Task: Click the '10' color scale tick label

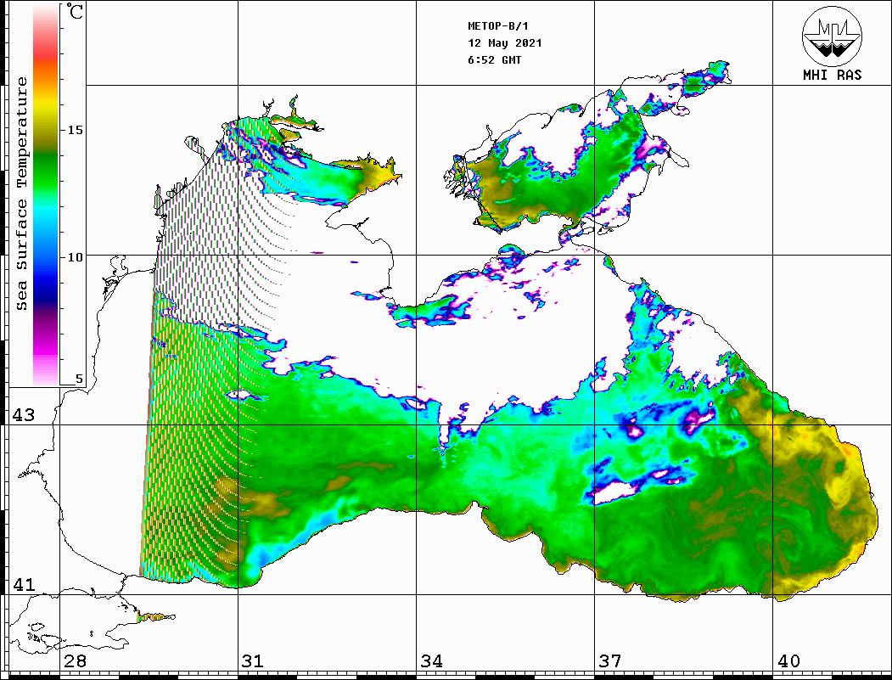Action: (x=75, y=258)
